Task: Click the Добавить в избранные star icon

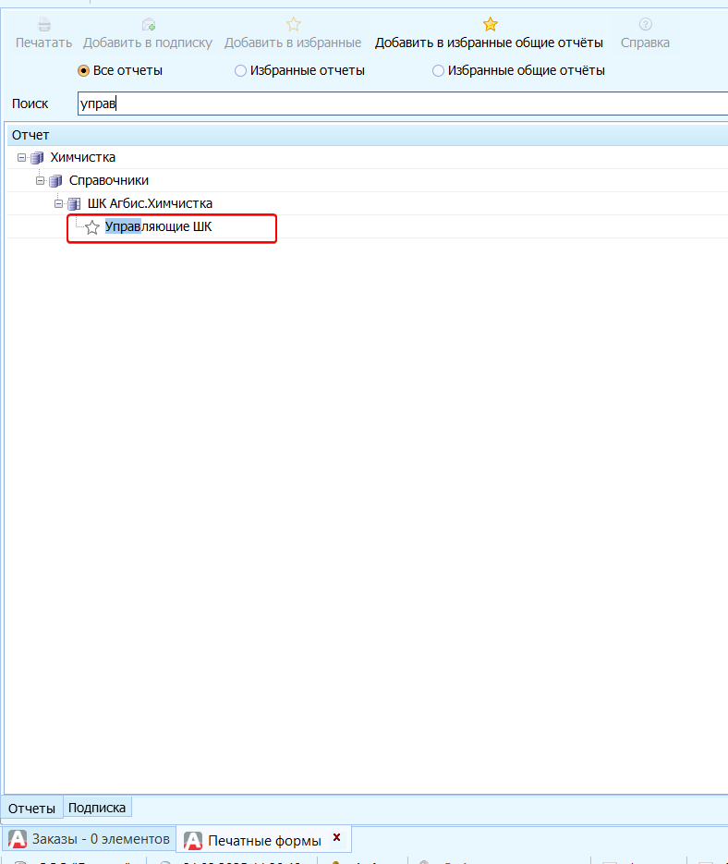Action: pos(293,25)
